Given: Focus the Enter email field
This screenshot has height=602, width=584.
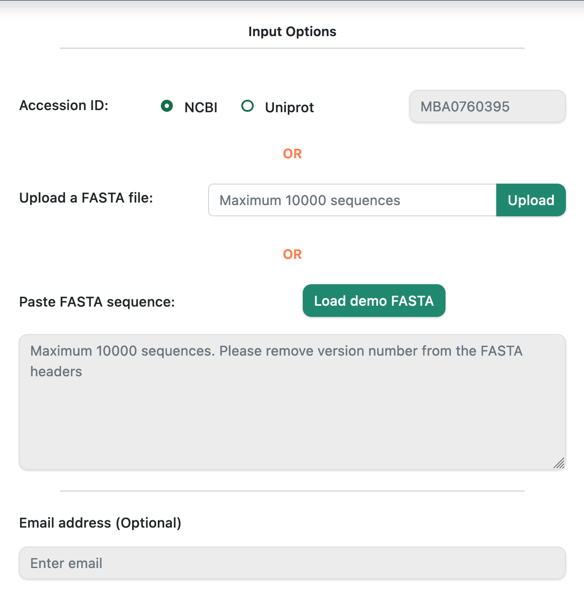Looking at the screenshot, I should (292, 563).
